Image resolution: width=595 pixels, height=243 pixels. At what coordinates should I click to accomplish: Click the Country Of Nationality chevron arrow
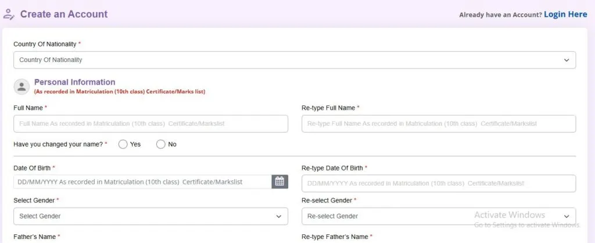pyautogui.click(x=567, y=60)
